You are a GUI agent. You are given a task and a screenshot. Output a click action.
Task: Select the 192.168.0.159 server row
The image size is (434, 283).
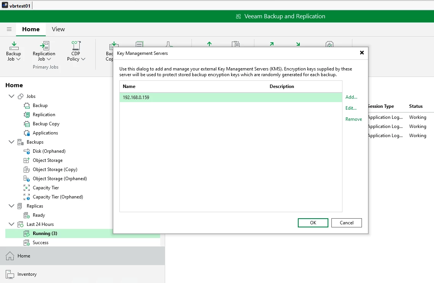231,97
